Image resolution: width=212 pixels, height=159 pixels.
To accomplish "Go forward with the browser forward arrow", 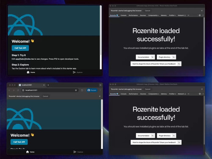I will click(14, 90).
